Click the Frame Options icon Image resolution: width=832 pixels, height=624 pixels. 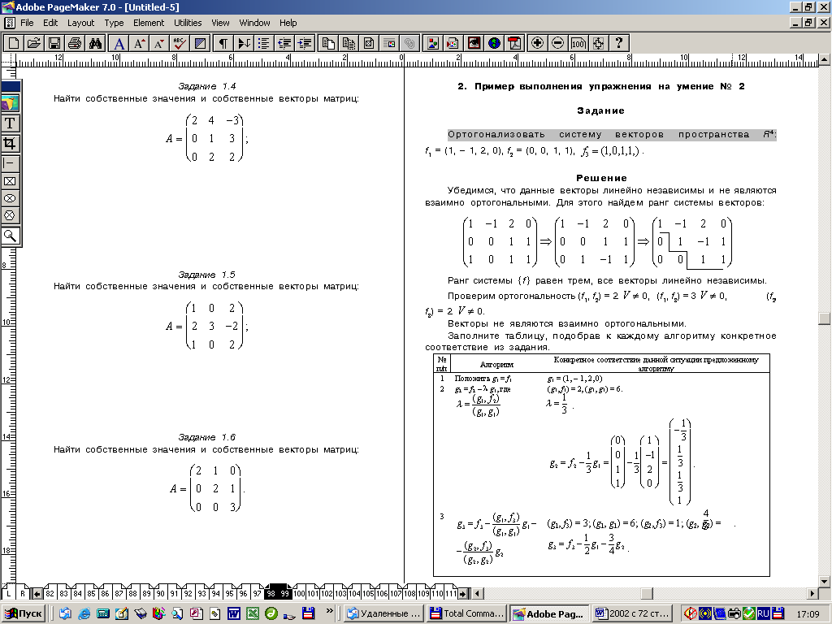369,43
